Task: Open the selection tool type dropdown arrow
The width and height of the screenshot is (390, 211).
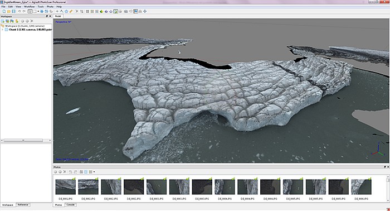Action: coord(38,11)
